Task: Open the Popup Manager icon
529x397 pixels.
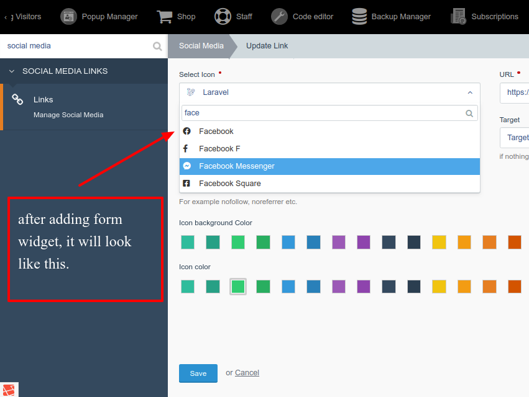Action: (68, 17)
